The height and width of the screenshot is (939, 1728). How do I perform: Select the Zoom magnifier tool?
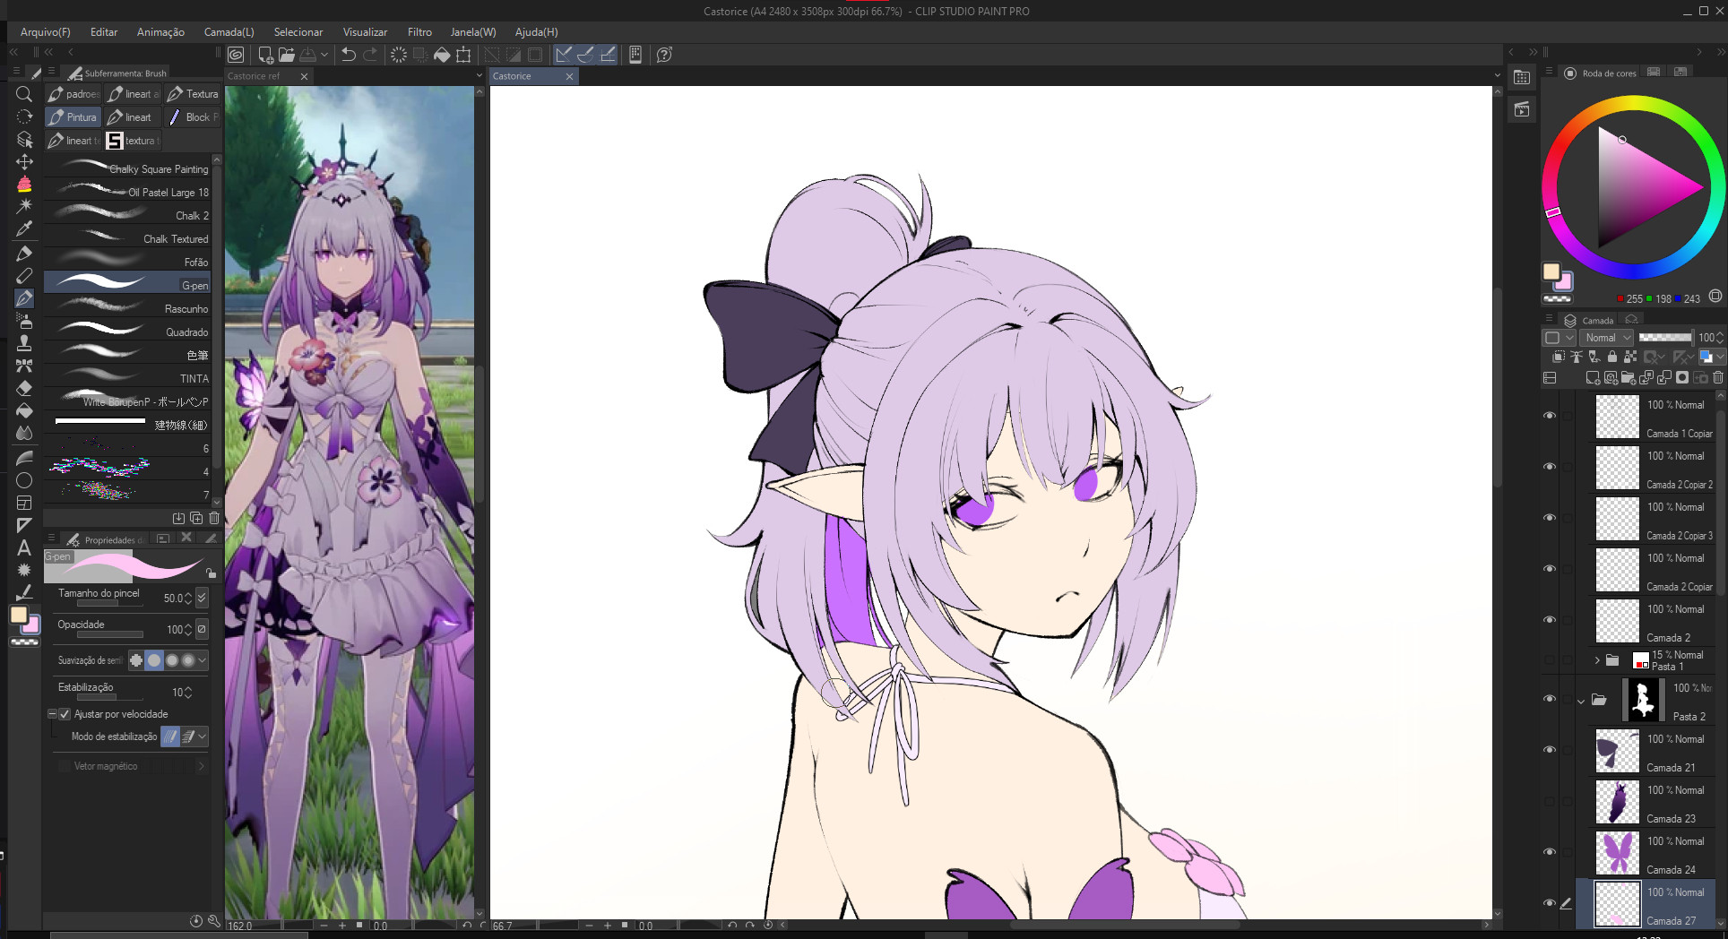pos(24,94)
